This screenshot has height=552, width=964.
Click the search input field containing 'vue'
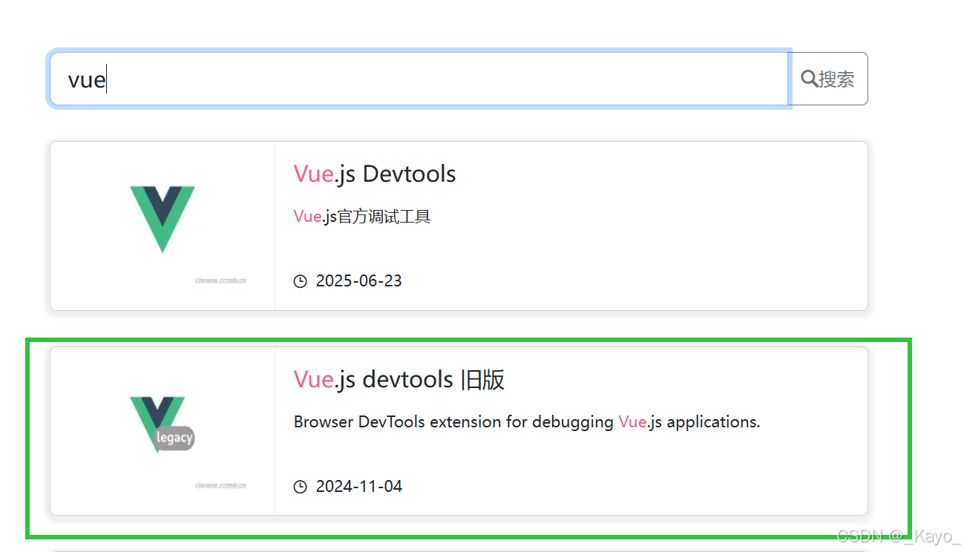coord(419,79)
